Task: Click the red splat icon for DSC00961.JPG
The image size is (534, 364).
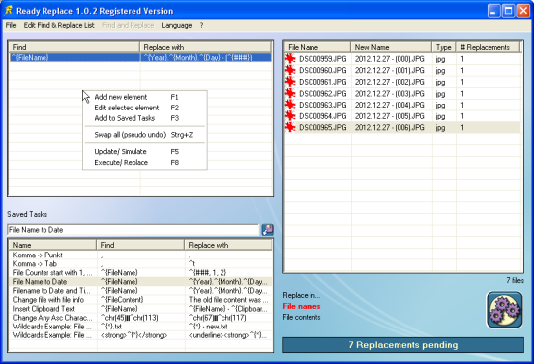Action: (290, 82)
